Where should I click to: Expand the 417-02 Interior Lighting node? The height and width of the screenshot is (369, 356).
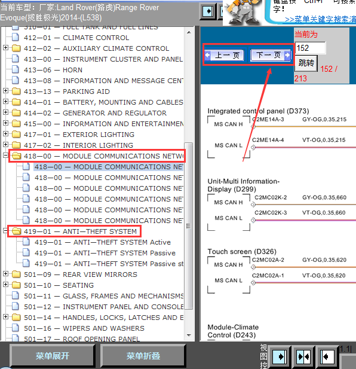click(x=5, y=145)
